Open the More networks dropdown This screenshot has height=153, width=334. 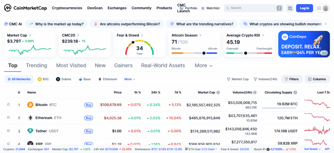point(129,79)
